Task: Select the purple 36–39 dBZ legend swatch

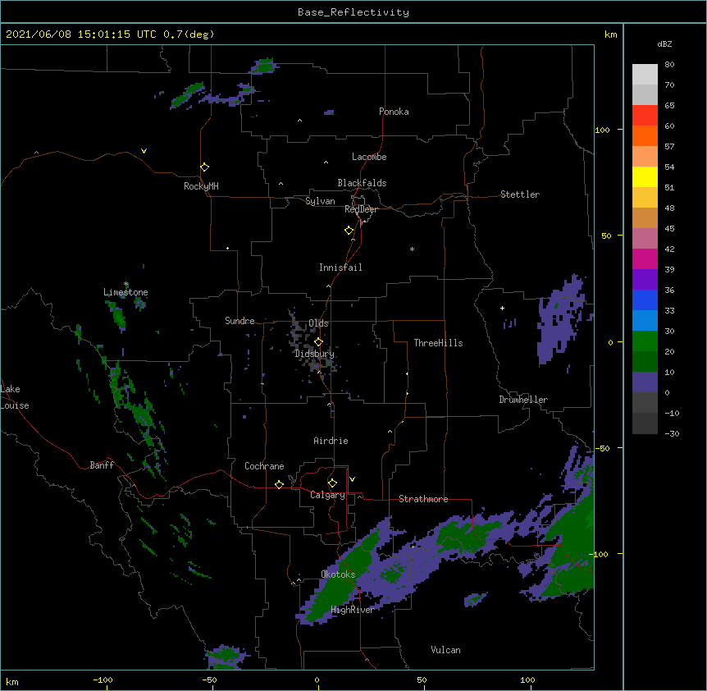Action: [x=645, y=280]
